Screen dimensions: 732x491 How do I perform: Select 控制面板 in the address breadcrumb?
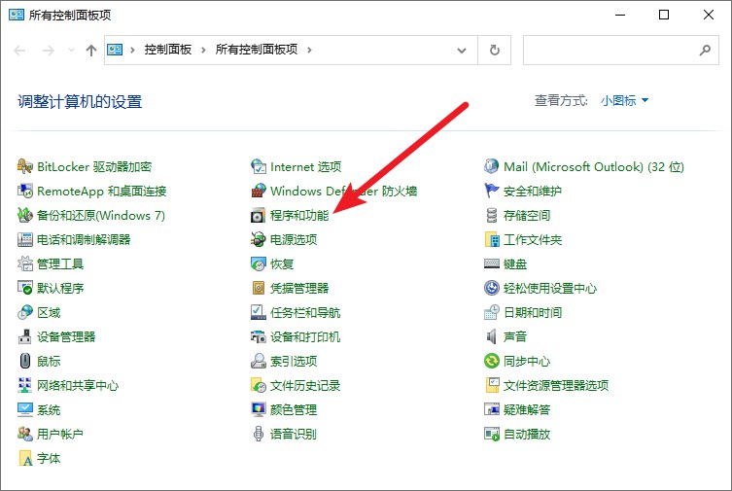click(168, 50)
